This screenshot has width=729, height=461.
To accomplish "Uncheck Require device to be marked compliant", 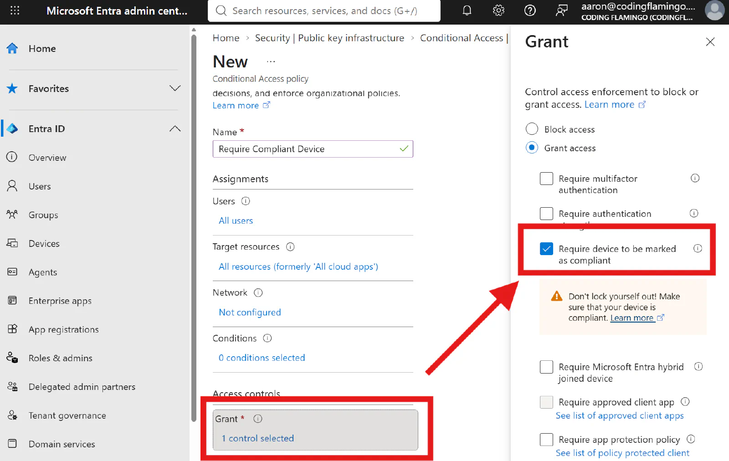I will coord(546,249).
